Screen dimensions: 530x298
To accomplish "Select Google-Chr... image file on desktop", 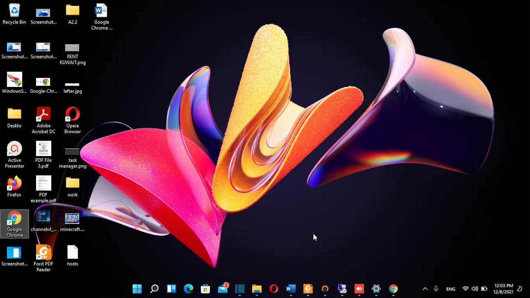I will (43, 86).
